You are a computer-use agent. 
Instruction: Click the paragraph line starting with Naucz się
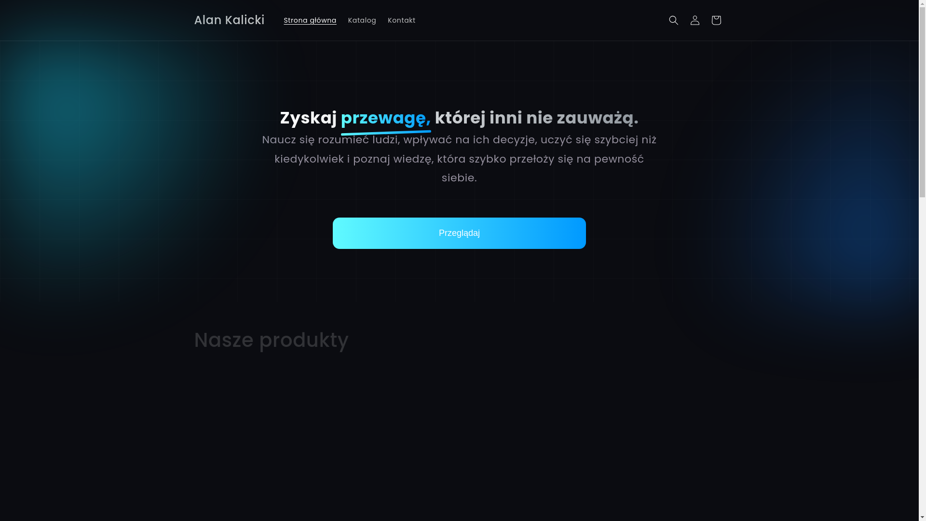tap(459, 140)
